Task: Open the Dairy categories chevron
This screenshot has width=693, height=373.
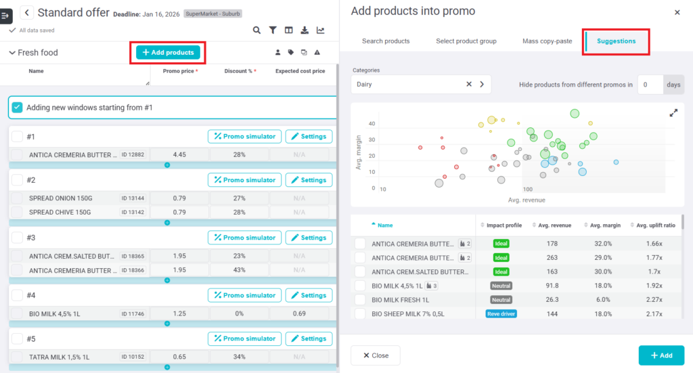Action: 482,85
